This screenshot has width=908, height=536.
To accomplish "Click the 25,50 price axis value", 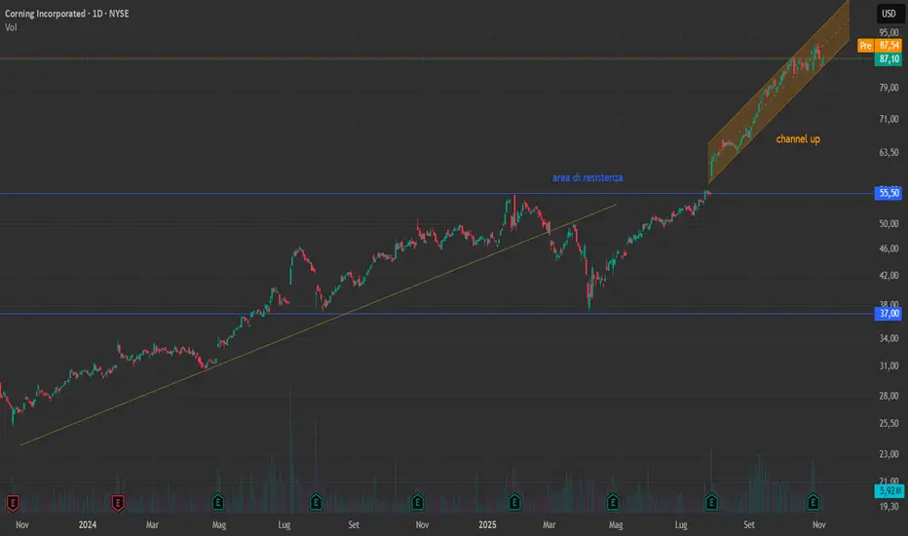I will point(889,424).
